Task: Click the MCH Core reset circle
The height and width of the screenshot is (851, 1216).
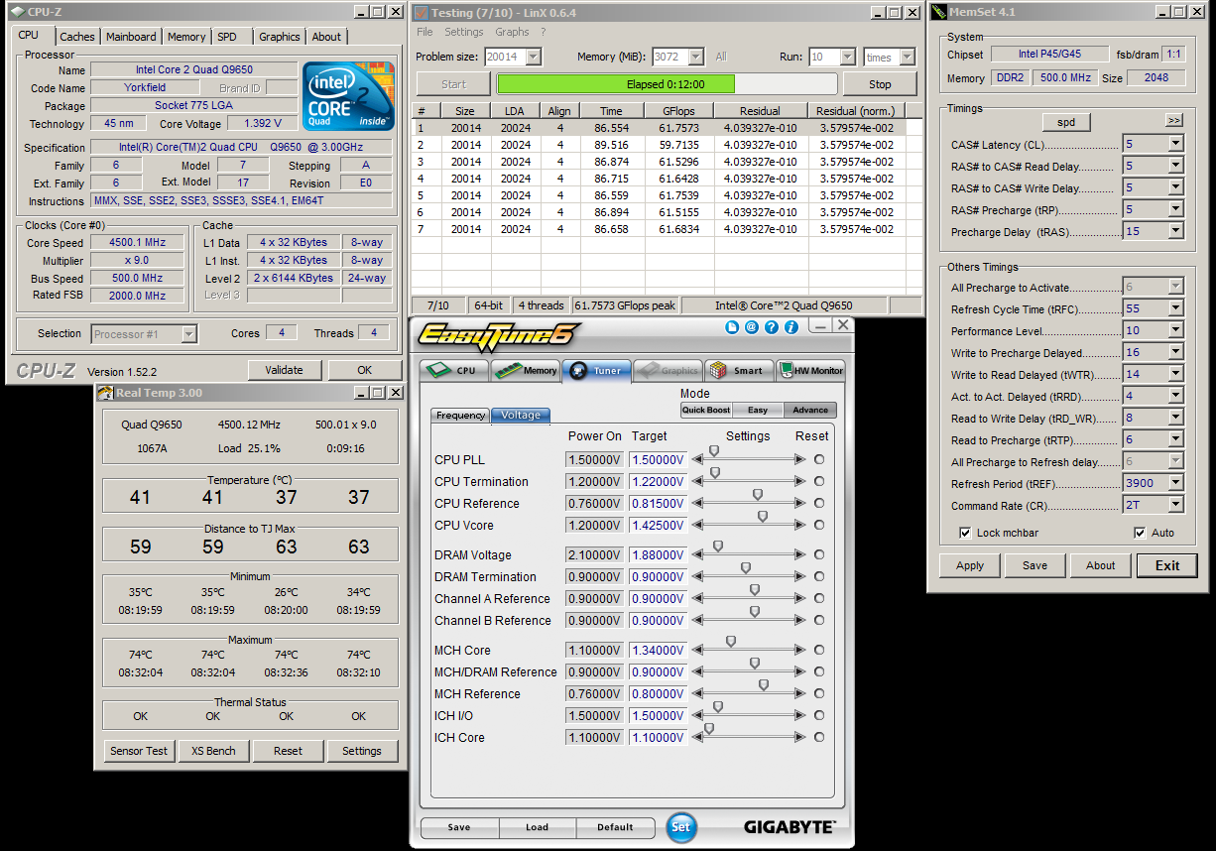Action: pos(819,650)
